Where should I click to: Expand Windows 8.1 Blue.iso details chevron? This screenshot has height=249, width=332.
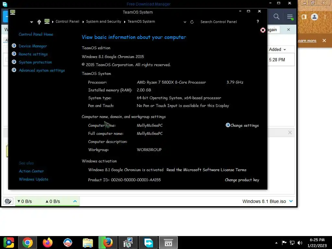291,201
